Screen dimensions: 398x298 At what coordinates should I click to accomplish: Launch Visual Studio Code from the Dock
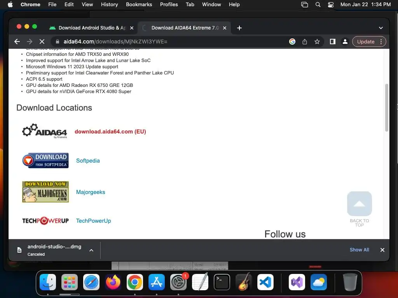click(x=265, y=282)
